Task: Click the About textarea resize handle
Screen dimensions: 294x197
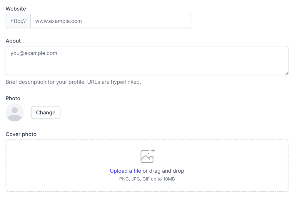Action: pos(286,73)
